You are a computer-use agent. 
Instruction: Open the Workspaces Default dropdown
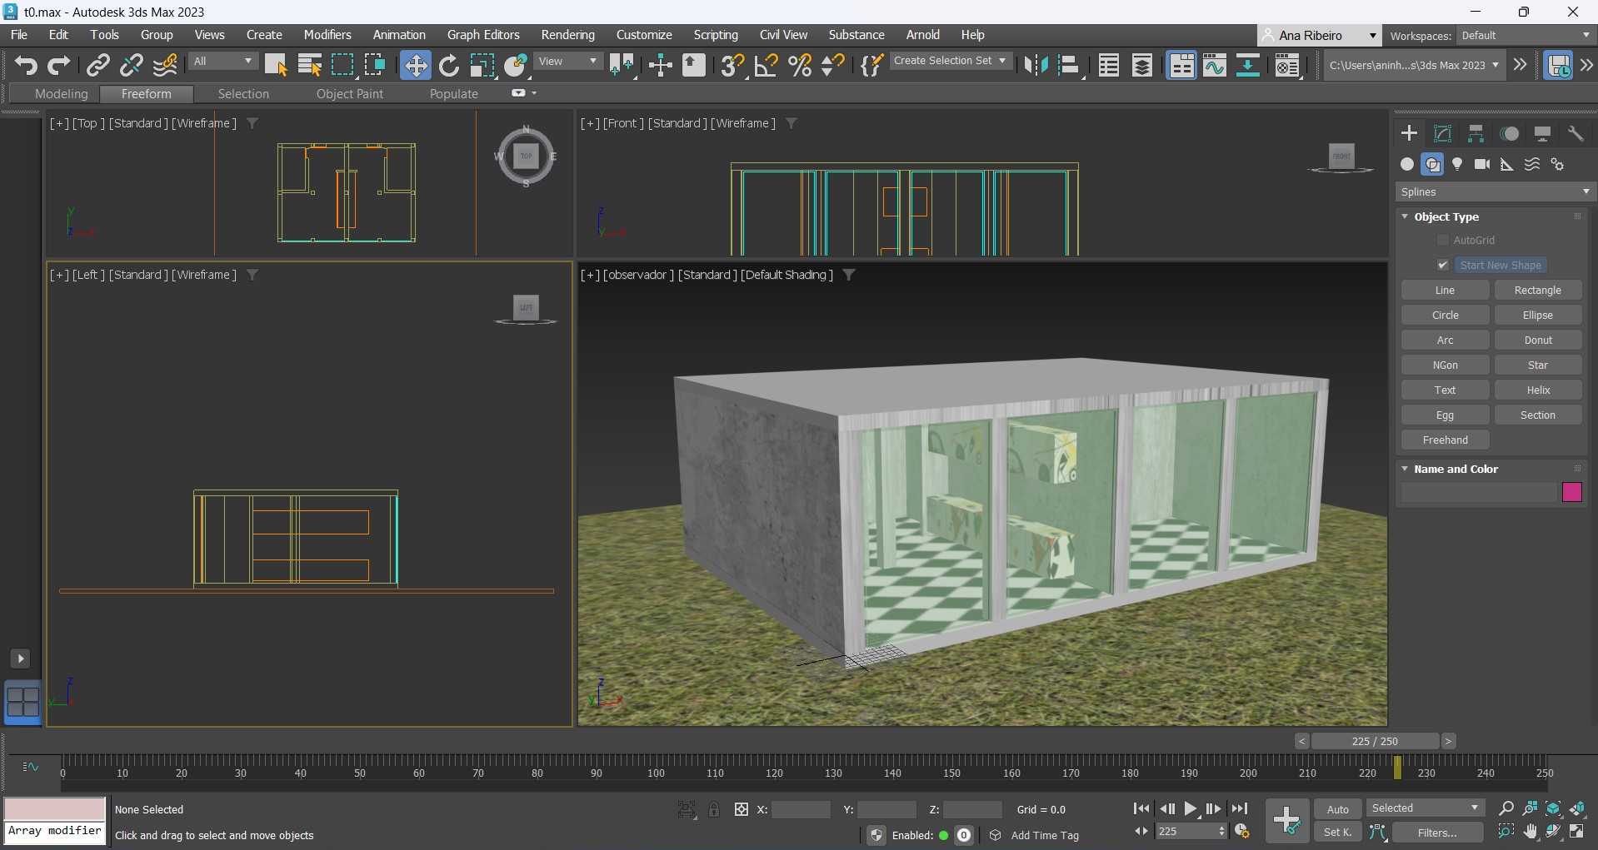[1525, 35]
